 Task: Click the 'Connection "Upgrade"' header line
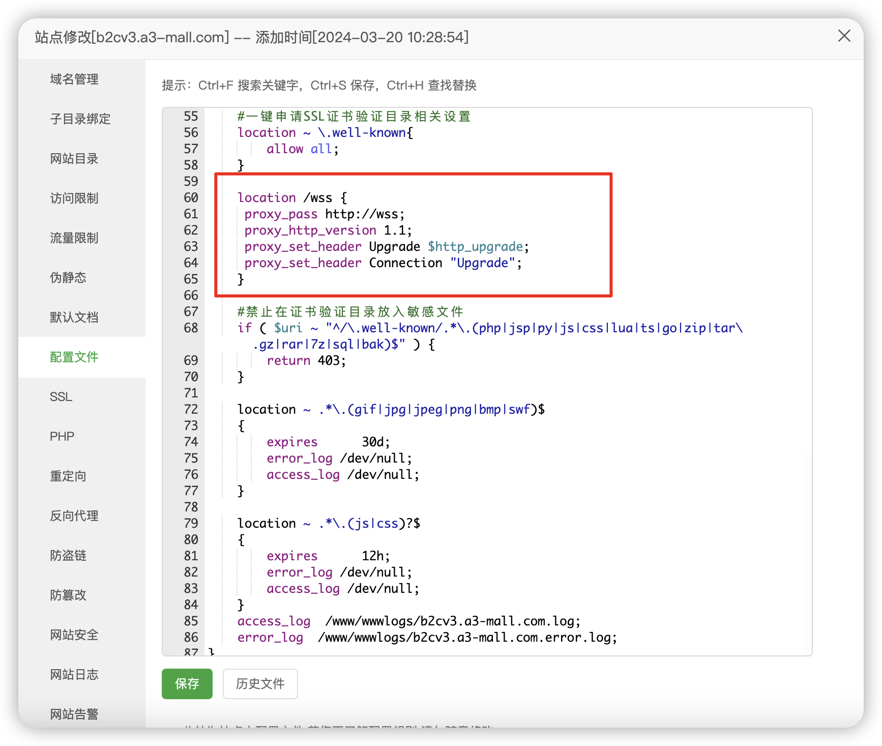click(383, 263)
